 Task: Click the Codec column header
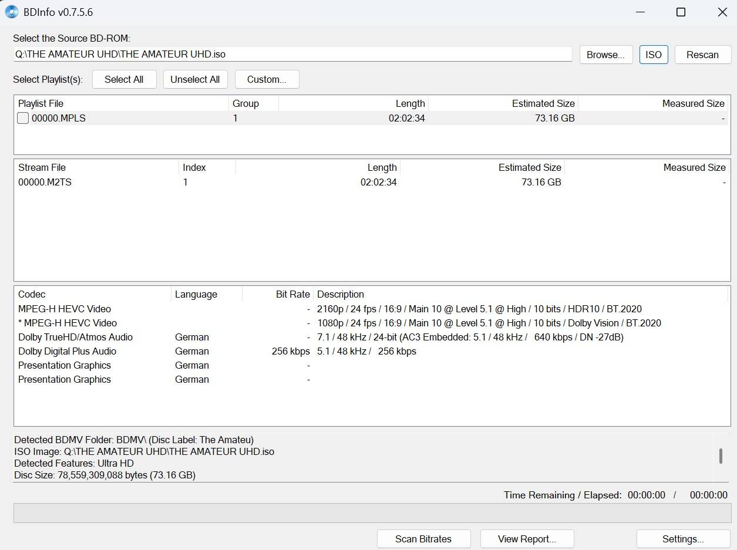93,294
